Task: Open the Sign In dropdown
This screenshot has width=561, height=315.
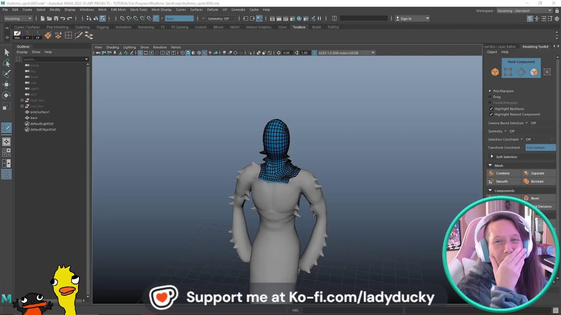Action: tap(412, 18)
